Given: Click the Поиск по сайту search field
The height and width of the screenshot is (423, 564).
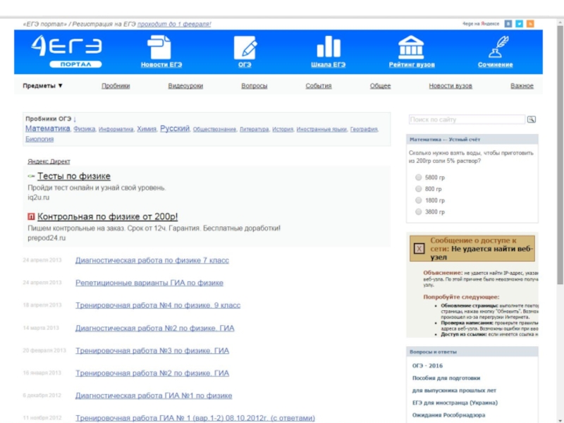Looking at the screenshot, I should (x=467, y=119).
